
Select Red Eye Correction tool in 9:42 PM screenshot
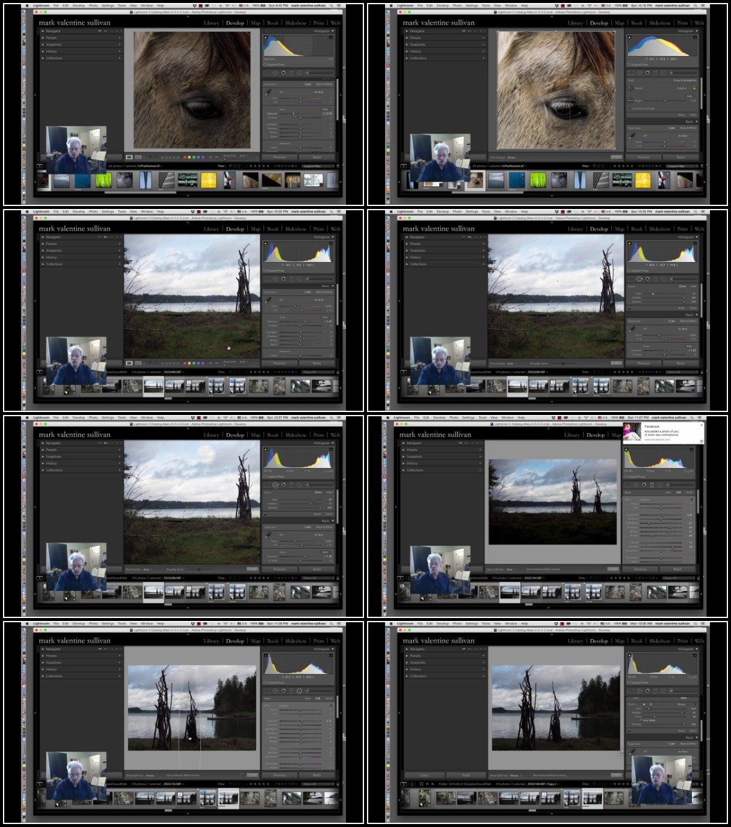[x=283, y=73]
